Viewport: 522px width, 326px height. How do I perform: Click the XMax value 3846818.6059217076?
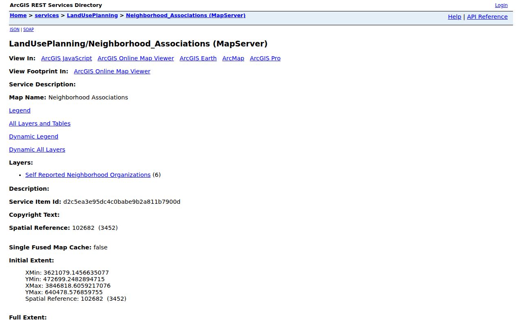coord(78,286)
